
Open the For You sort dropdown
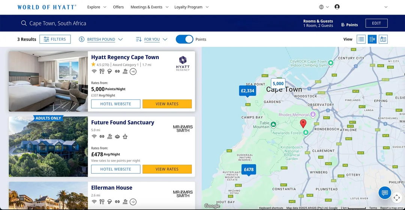coord(151,39)
